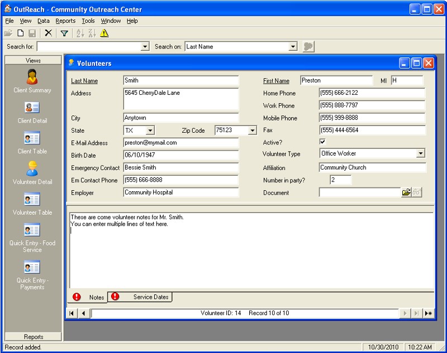Image resolution: width=447 pixels, height=353 pixels.
Task: Switch to the Service Dates tab
Action: [150, 297]
